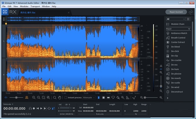Click the spectrogram view icon right of slider

[x=27, y=97]
